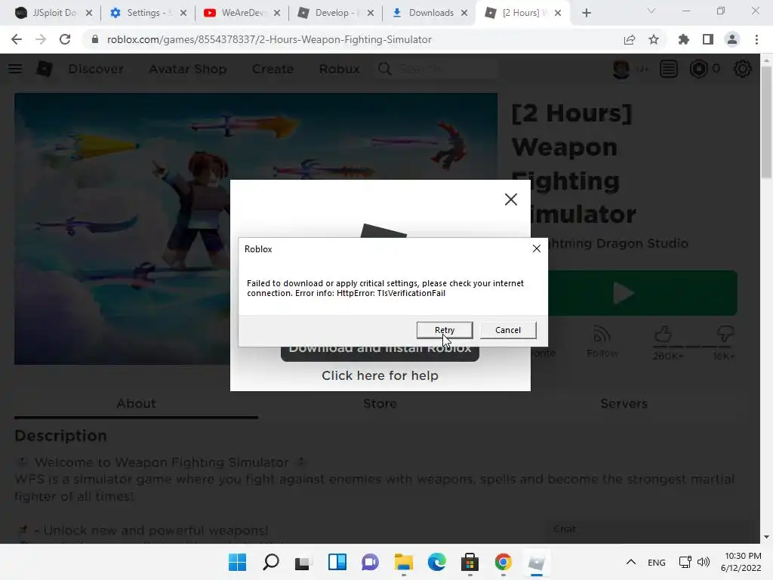
Task: Open the Roblox settings gear
Action: [743, 69]
